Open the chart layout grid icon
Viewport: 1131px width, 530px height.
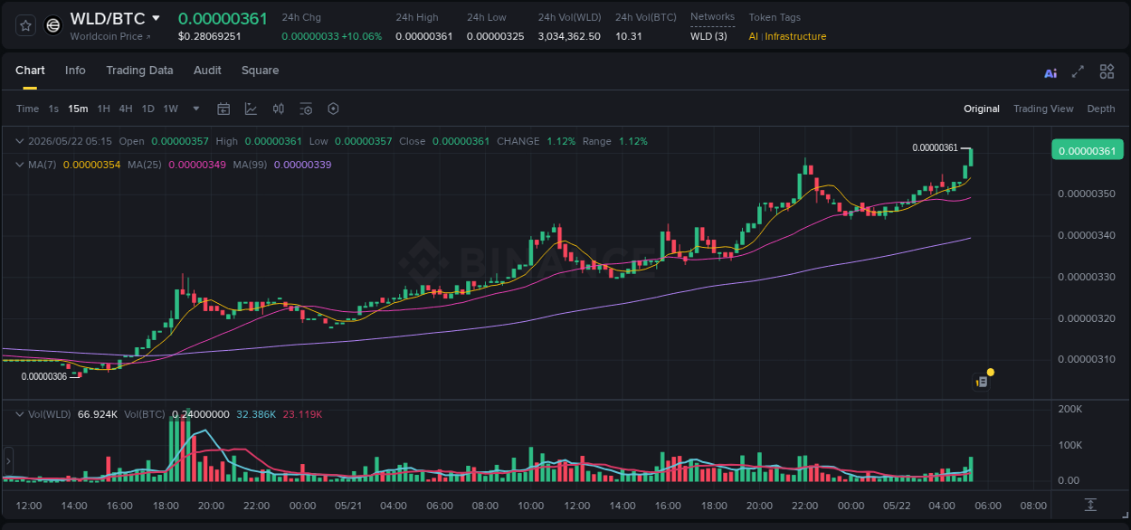[x=1107, y=71]
